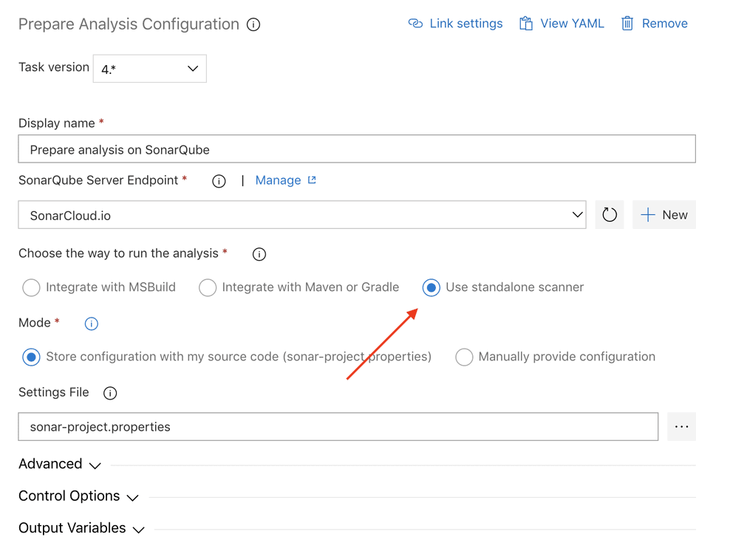This screenshot has width=730, height=554.
Task: Show info for Choose the way to run analysis
Action: pyautogui.click(x=259, y=254)
